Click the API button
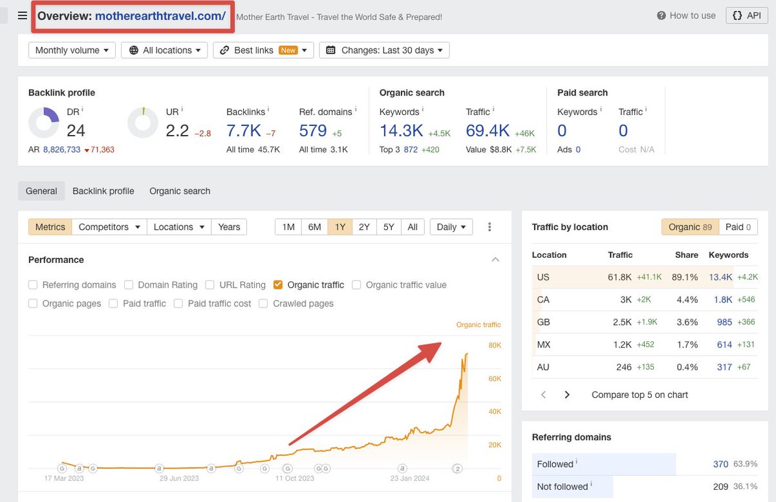Screen dimensions: 776x502 point(747,16)
